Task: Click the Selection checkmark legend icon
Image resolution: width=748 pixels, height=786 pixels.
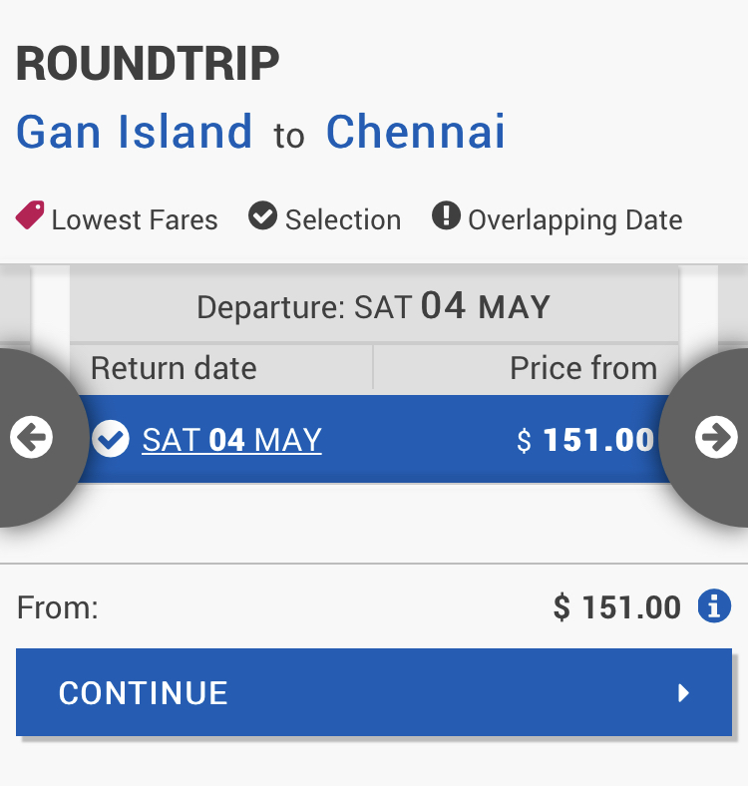Action: pos(262,215)
